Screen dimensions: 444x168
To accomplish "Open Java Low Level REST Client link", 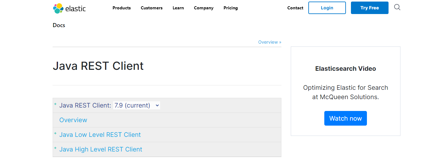I will 100,135.
